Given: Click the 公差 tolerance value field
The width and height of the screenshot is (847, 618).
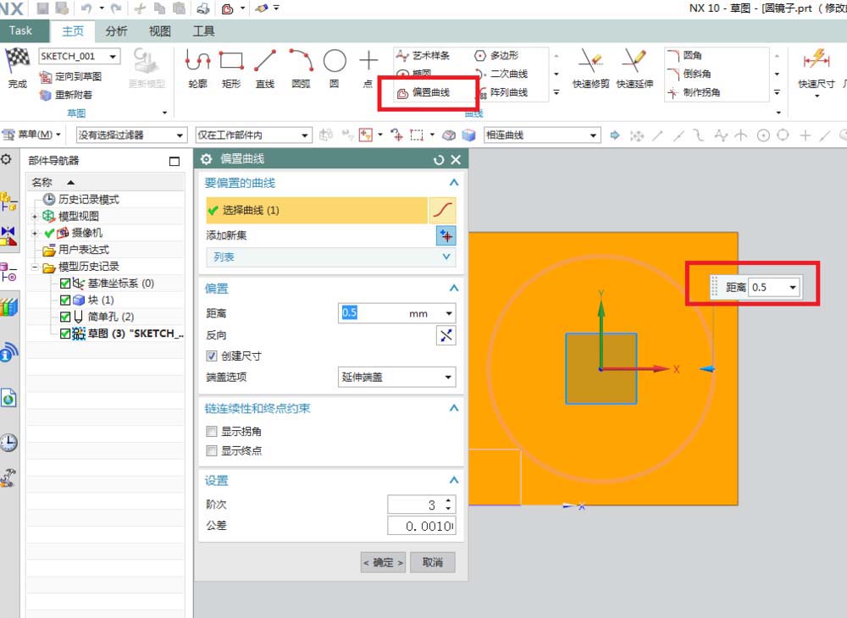Looking at the screenshot, I should 421,526.
